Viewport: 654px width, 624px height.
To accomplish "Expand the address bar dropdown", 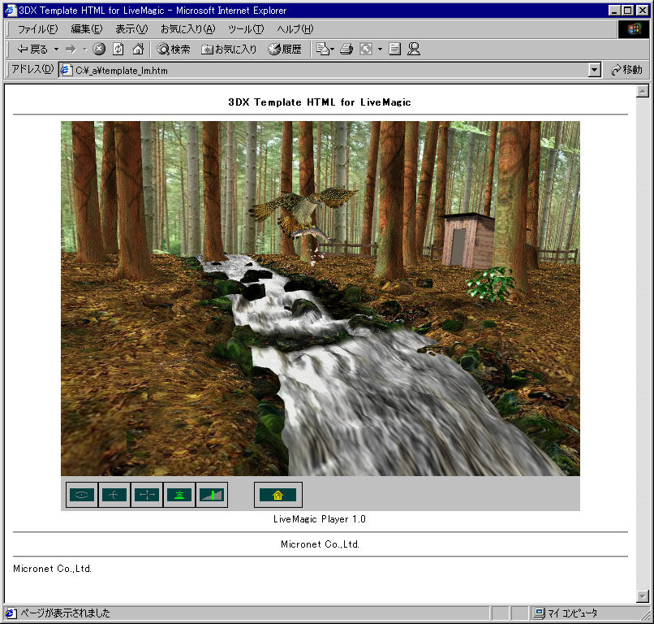I will tap(594, 70).
